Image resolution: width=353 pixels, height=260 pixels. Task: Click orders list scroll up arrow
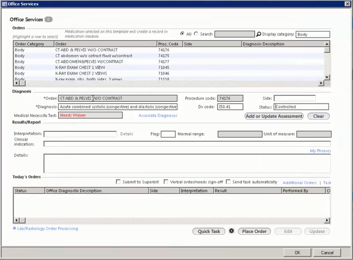(x=327, y=44)
